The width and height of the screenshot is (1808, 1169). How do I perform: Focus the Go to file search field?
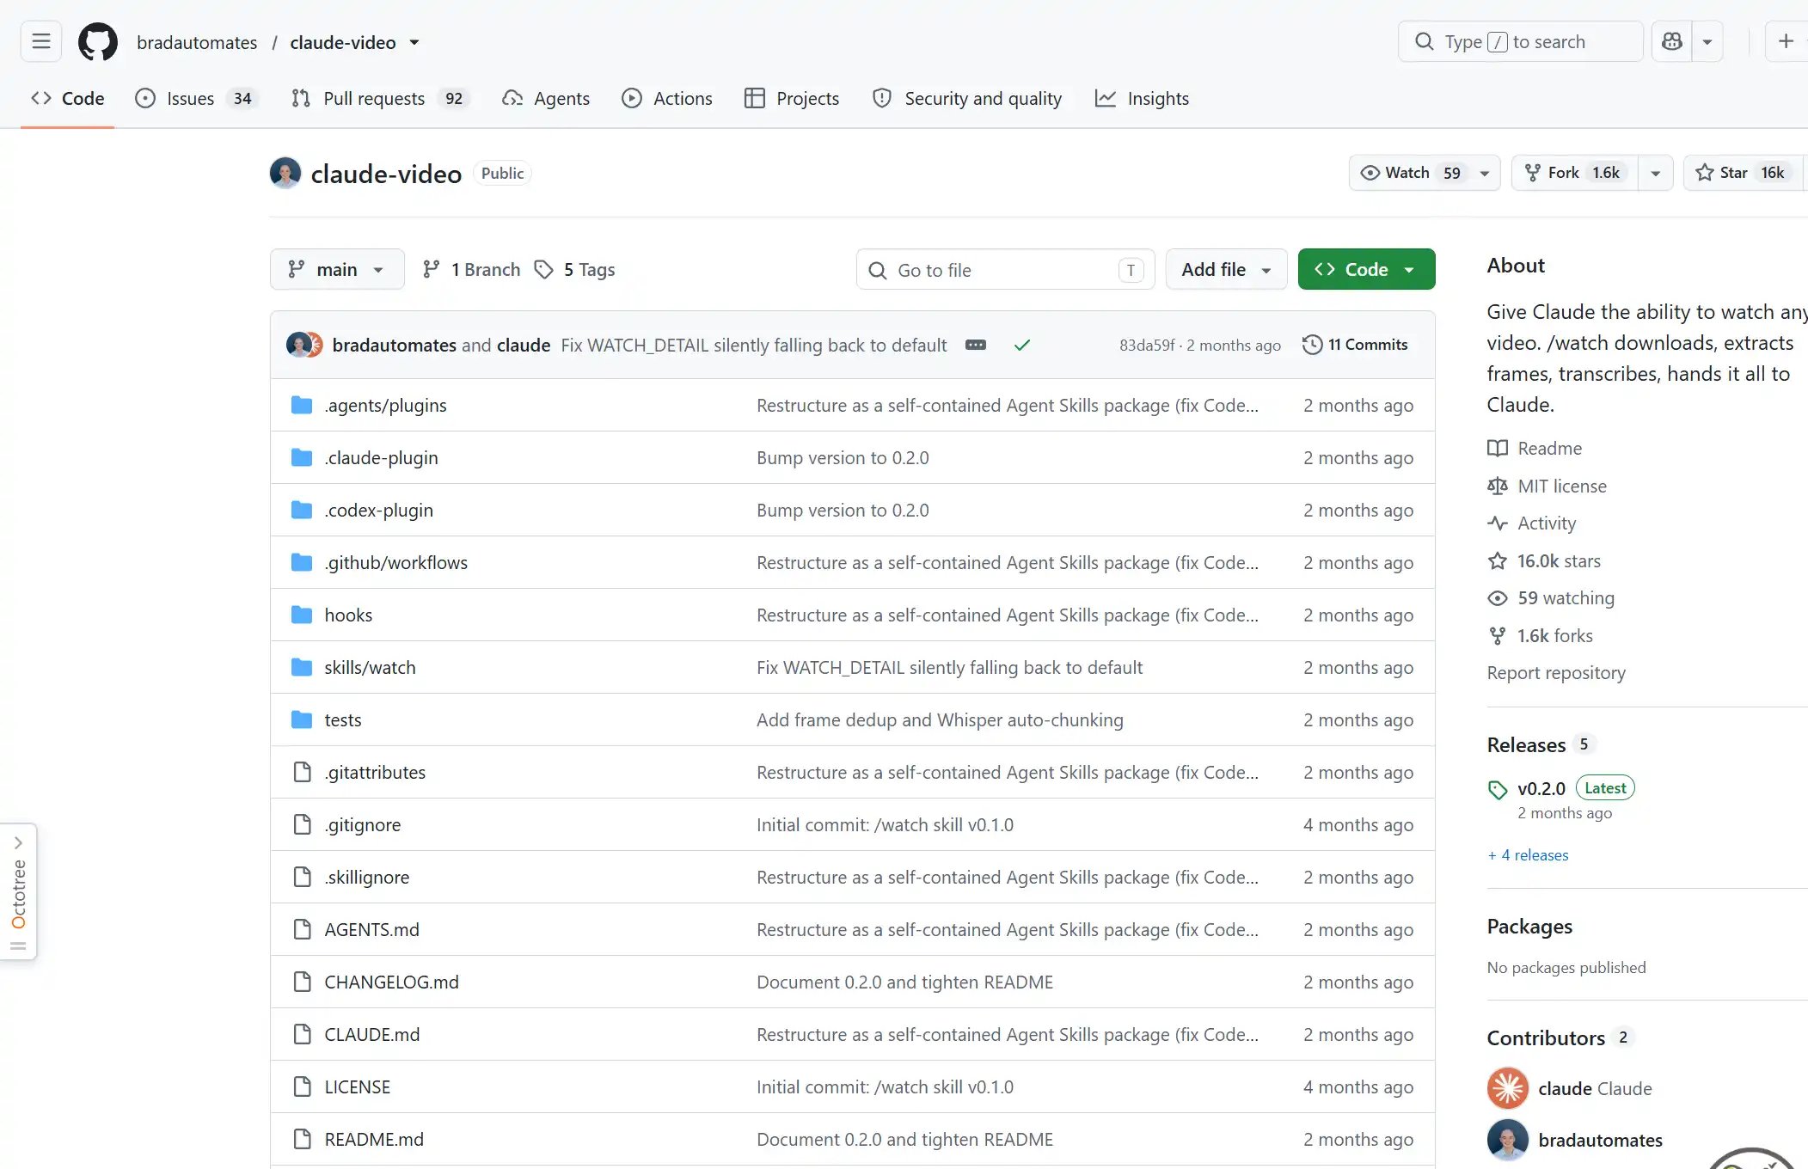click(x=1006, y=270)
